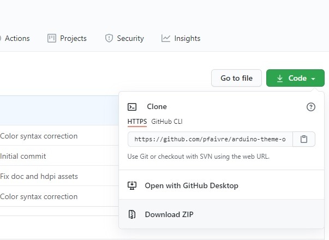
Task: Click the Clone terminal icon
Action: click(132, 107)
